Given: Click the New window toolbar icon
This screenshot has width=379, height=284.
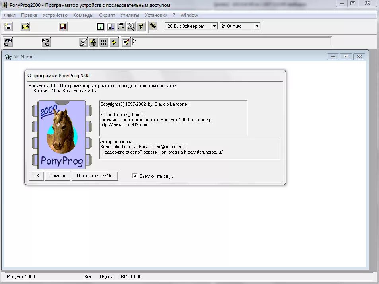Looking at the screenshot, I should [x=8, y=26].
